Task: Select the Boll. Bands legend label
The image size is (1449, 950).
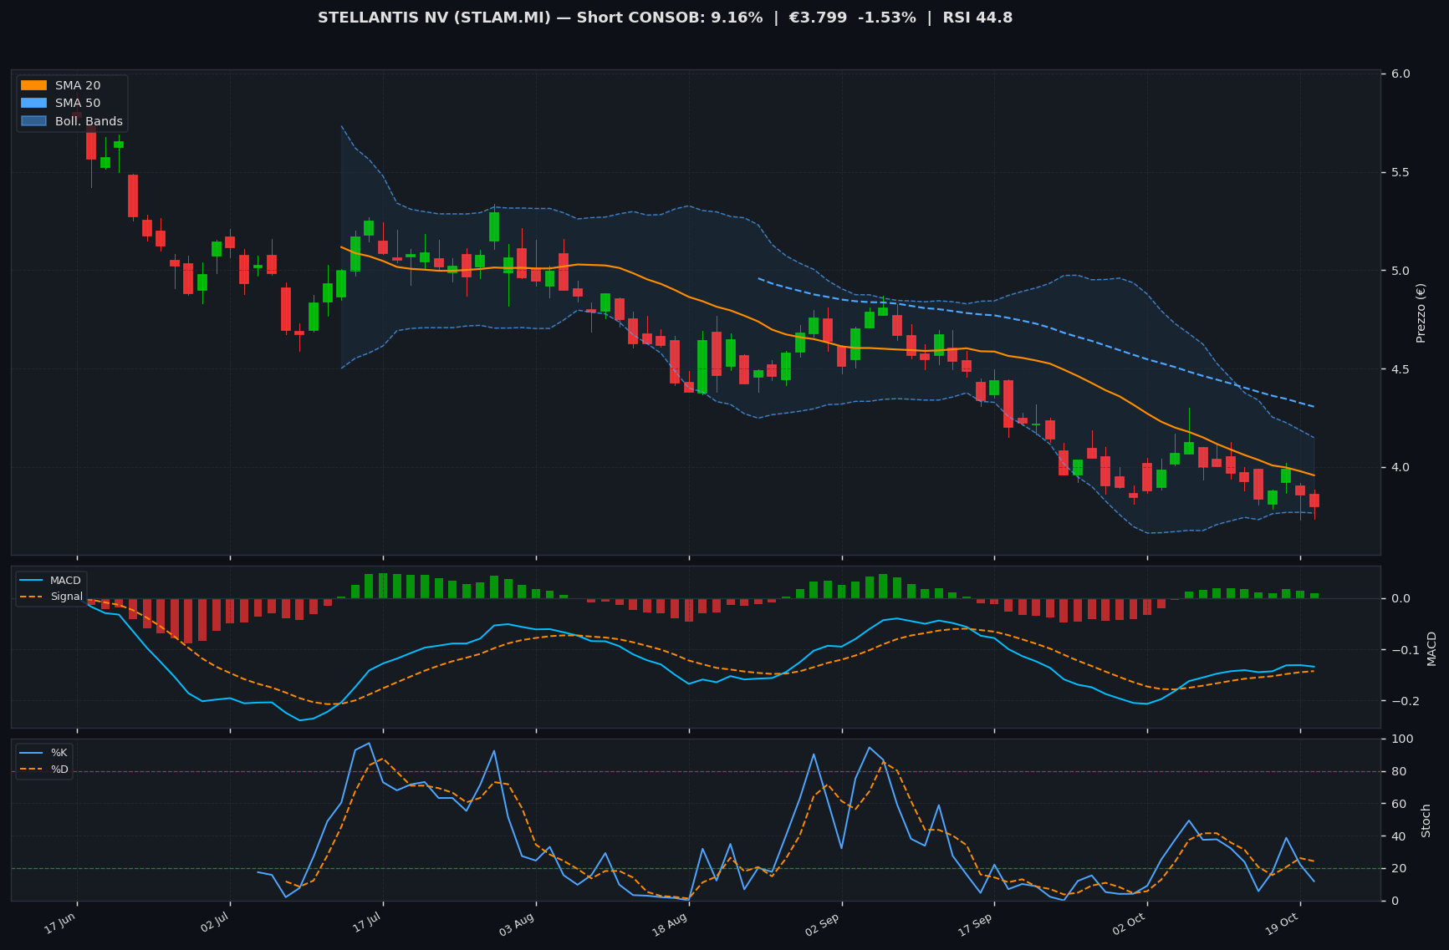Action: [x=89, y=121]
